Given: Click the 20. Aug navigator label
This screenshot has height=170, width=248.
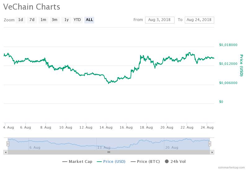Looking at the screenshot, I should click(x=172, y=147).
